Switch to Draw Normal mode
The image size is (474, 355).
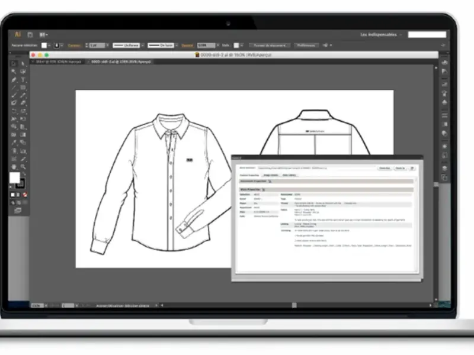click(x=12, y=202)
